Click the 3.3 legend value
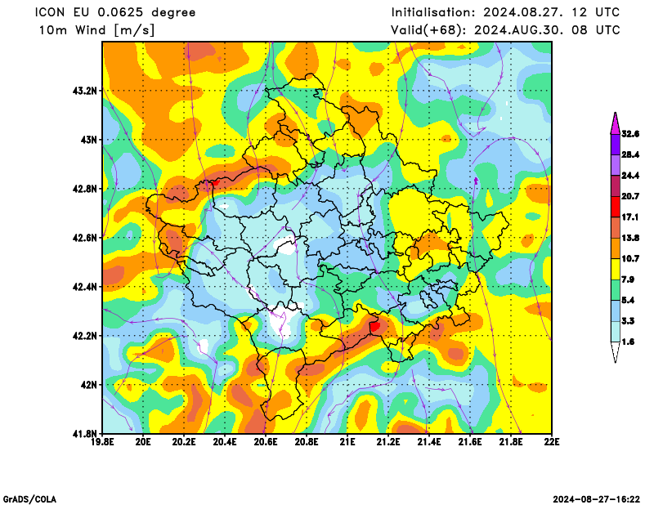The image size is (654, 505). 628,321
